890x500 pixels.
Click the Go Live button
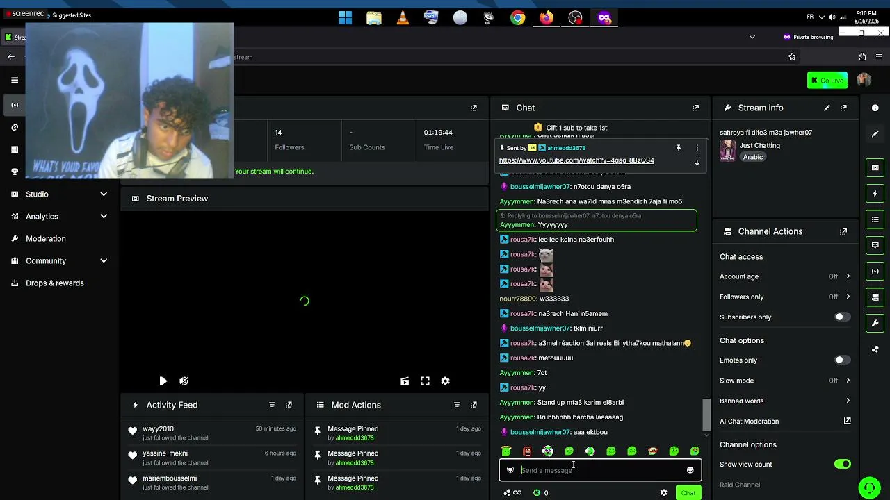[x=827, y=81]
